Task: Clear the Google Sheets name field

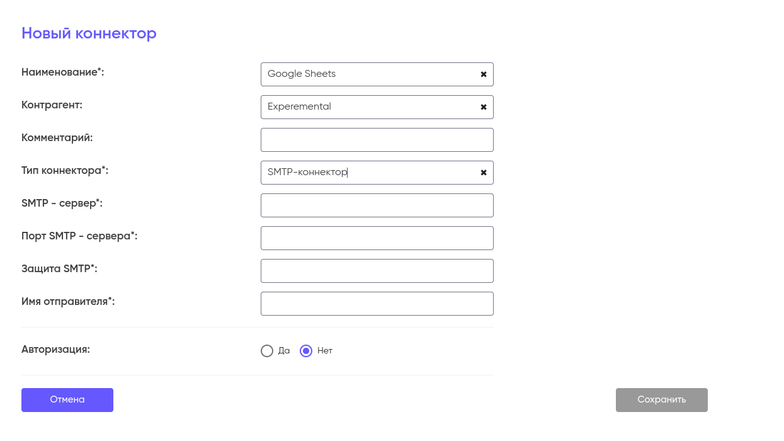Action: (484, 74)
